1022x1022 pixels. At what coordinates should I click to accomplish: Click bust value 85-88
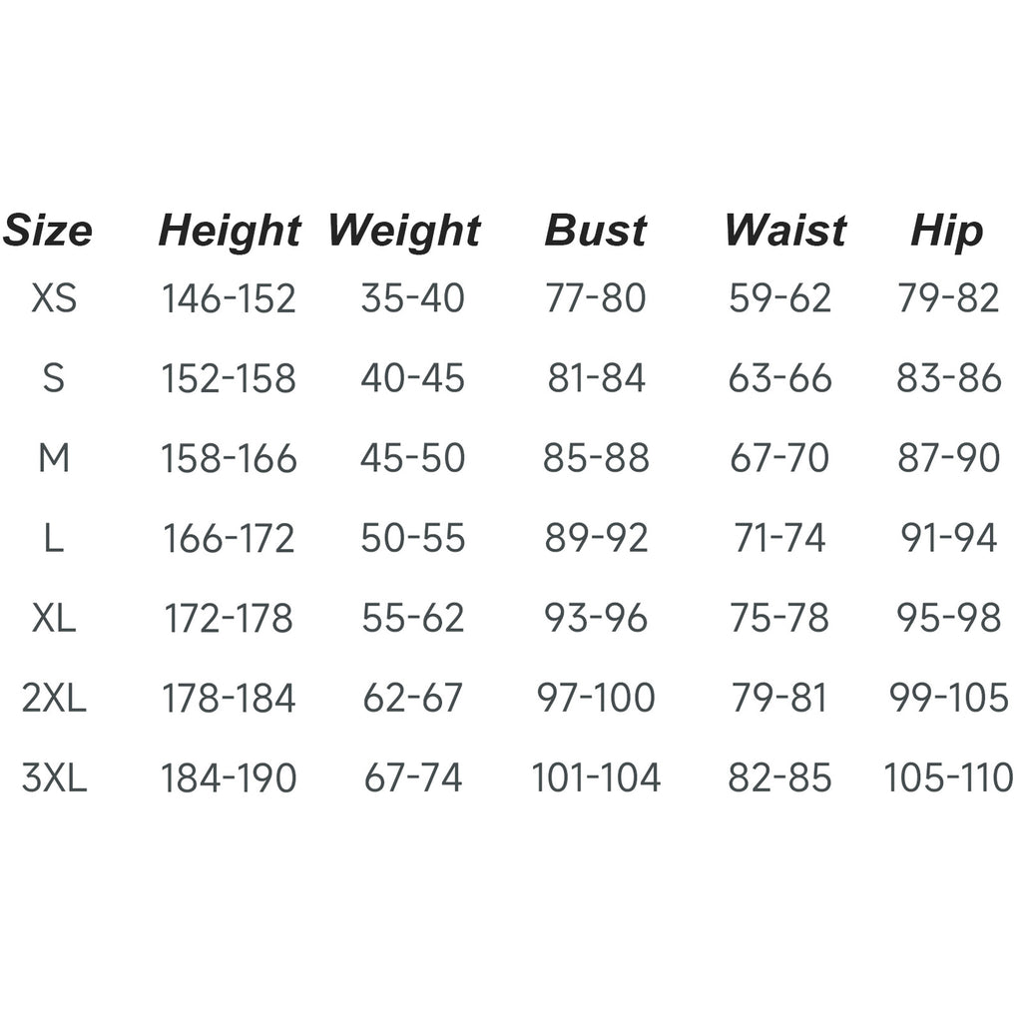point(596,458)
